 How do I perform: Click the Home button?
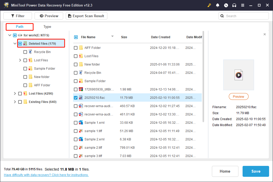tap(225, 171)
